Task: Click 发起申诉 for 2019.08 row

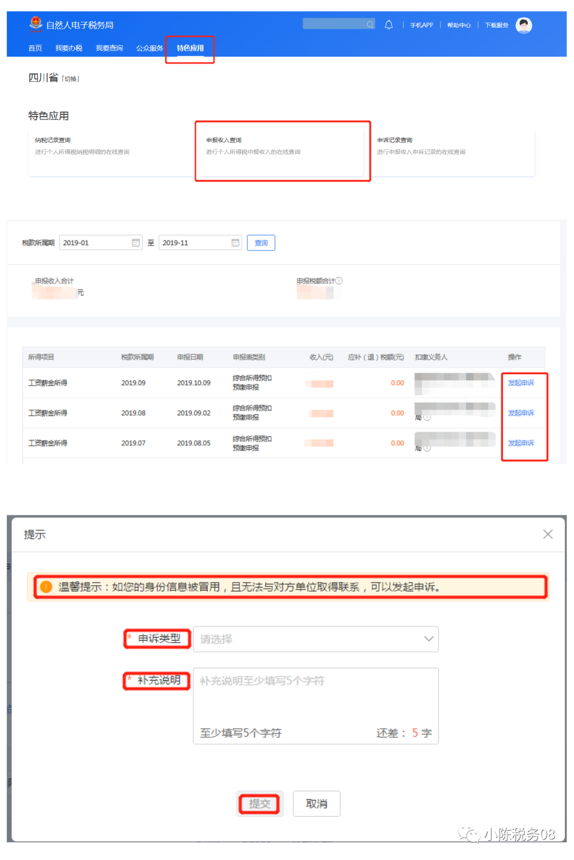Action: click(521, 413)
